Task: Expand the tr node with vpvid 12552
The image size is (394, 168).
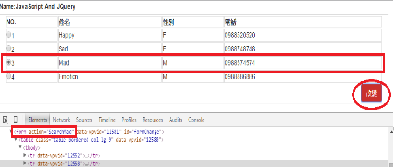Action: (x=25, y=155)
